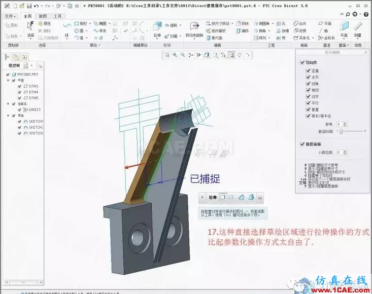This screenshot has width=372, height=294.
Task: Select the 拉伸 (Extrude) tool in ribbon
Action: point(157,29)
